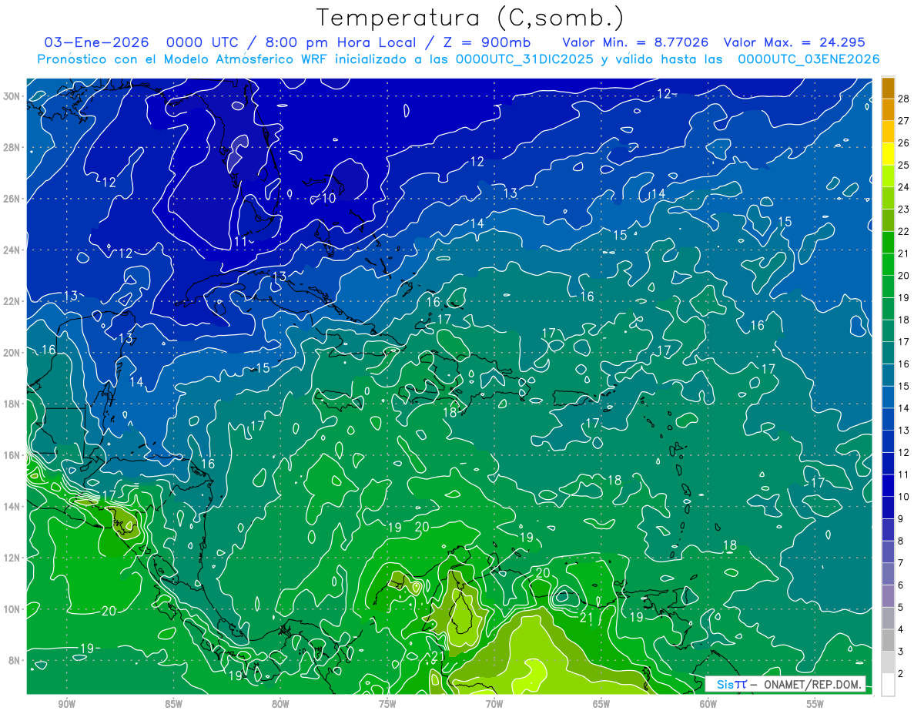924x714 pixels.
Task: Click the "24N" latitude axis label
Action: pyautogui.click(x=12, y=250)
